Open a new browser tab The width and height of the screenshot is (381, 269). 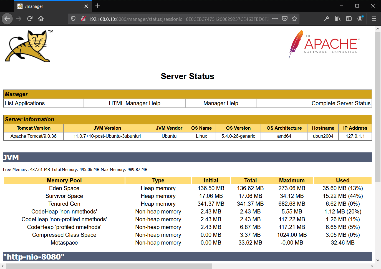[x=98, y=6]
